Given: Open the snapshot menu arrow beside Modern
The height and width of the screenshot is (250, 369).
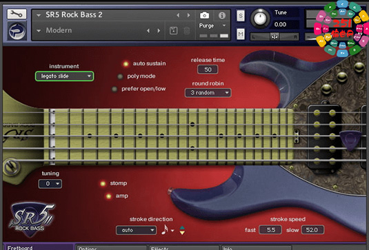Looking at the screenshot, I should (x=39, y=31).
